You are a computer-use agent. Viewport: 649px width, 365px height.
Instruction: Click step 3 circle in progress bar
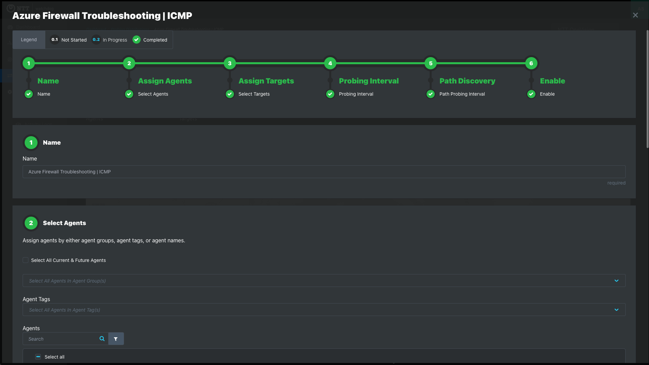pyautogui.click(x=230, y=63)
